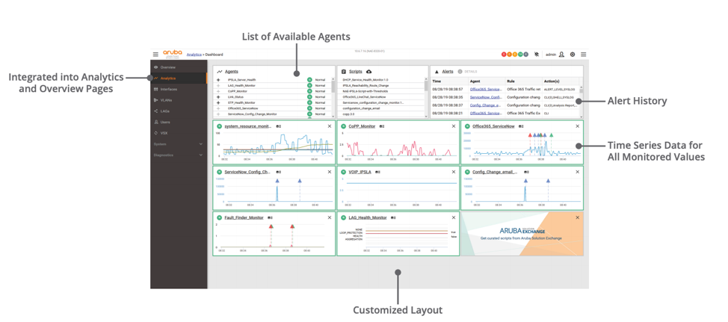
Task: Close the Aruba Solution Exchange banner
Action: click(578, 217)
